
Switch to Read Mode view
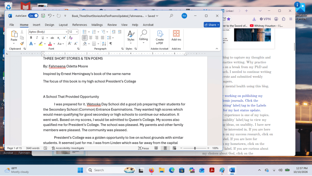pos(156,148)
